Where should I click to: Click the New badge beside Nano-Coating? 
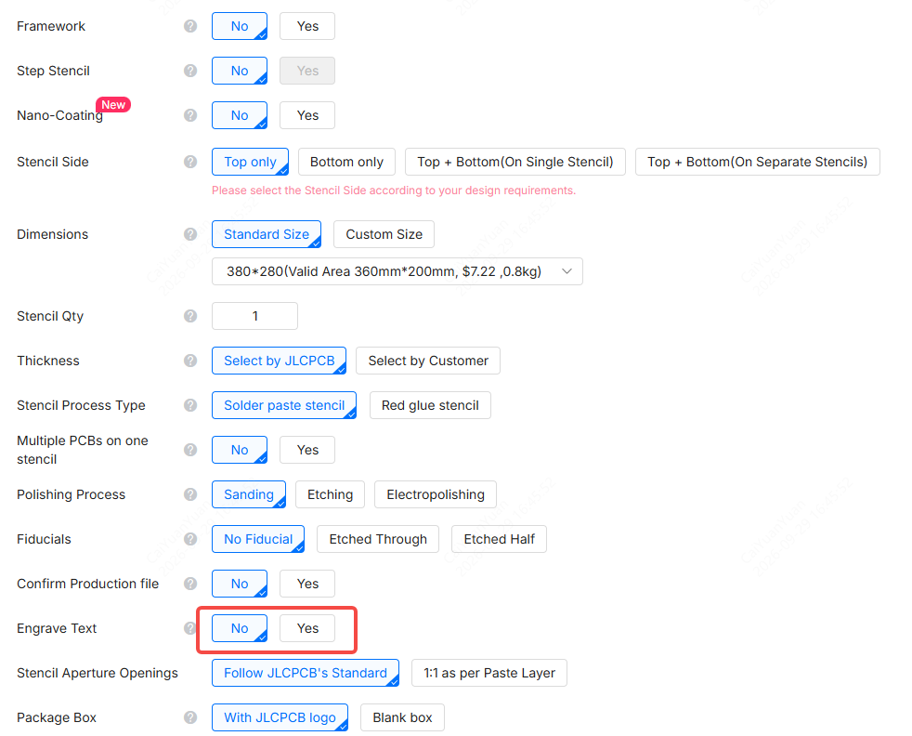(113, 105)
